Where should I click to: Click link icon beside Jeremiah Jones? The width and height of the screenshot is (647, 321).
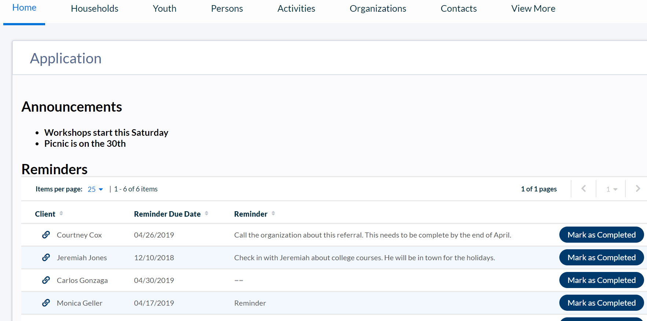coord(46,258)
